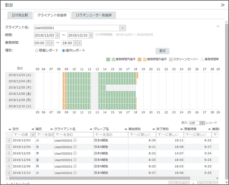Open the start date picker dropdown
Viewport: 229px width, 185px height.
(58, 35)
